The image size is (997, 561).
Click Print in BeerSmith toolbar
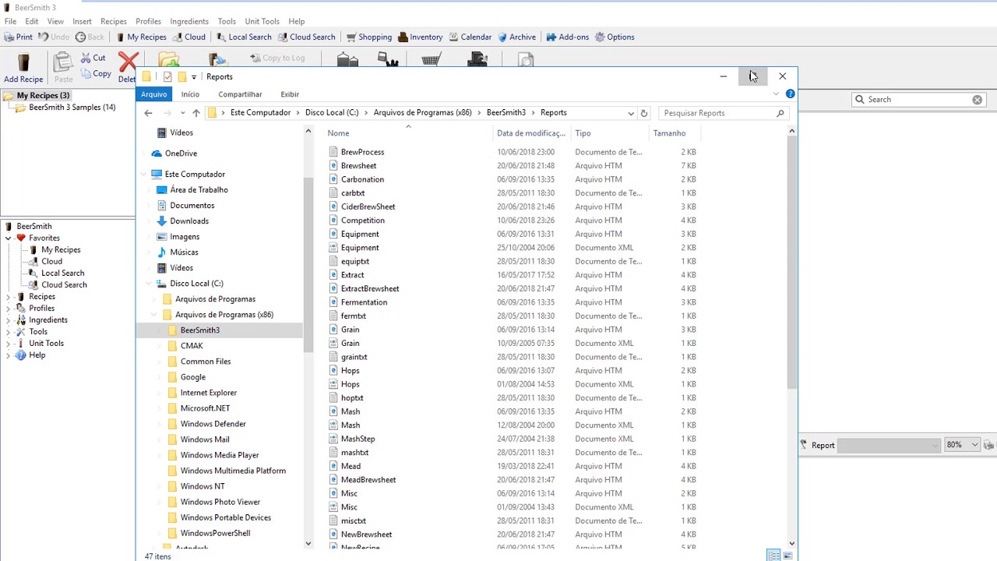[x=18, y=37]
